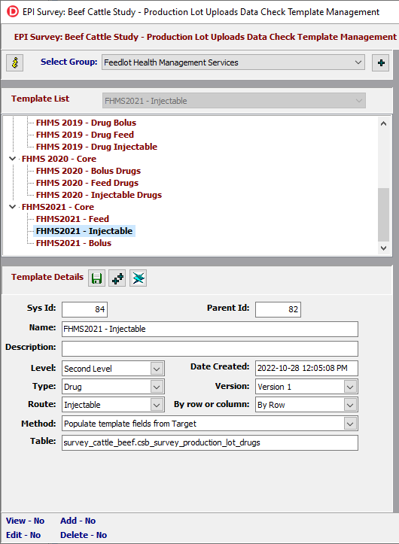The height and width of the screenshot is (544, 399).
Task: Click the teal cross delete template icon
Action: [139, 278]
